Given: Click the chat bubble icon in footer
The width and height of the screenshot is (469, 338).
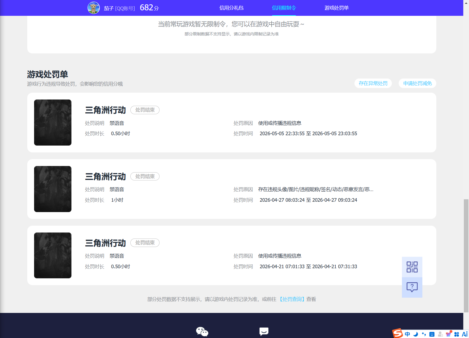Looking at the screenshot, I should (264, 331).
